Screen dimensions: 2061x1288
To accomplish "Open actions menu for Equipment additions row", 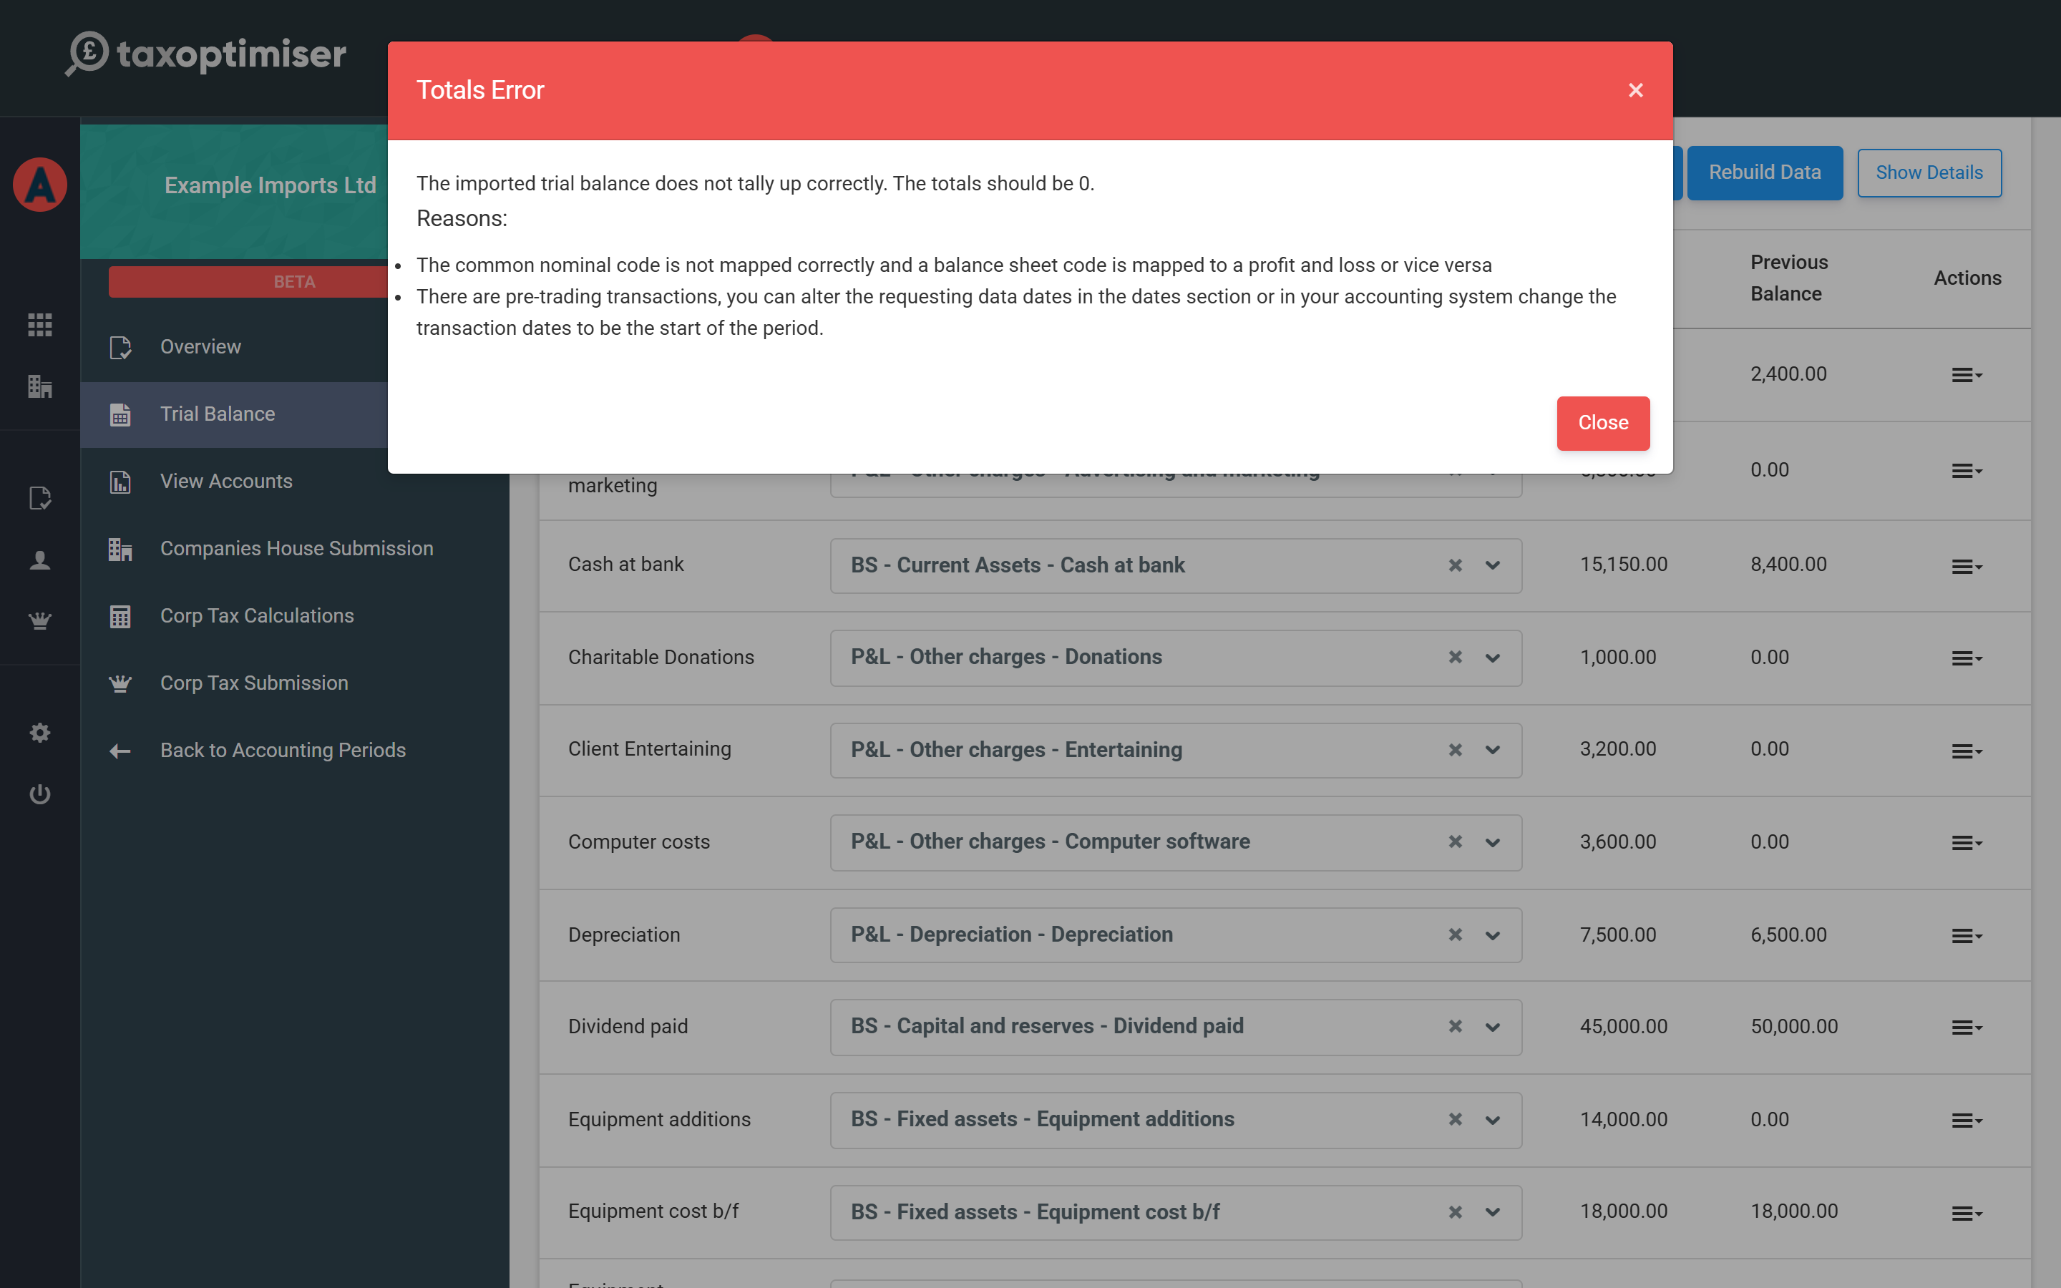I will [1967, 1121].
